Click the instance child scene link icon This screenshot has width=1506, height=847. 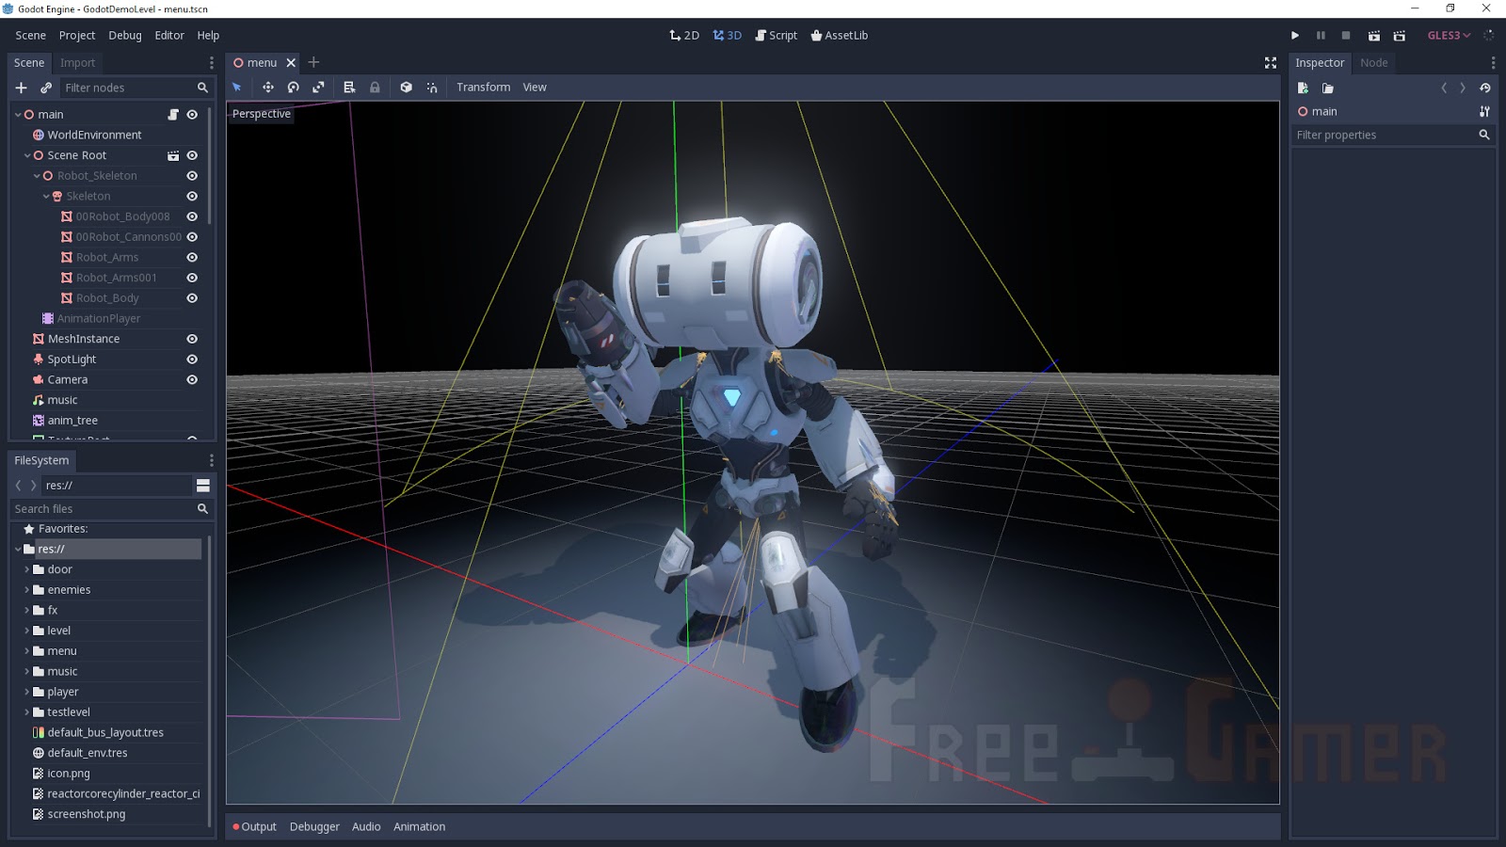point(46,88)
